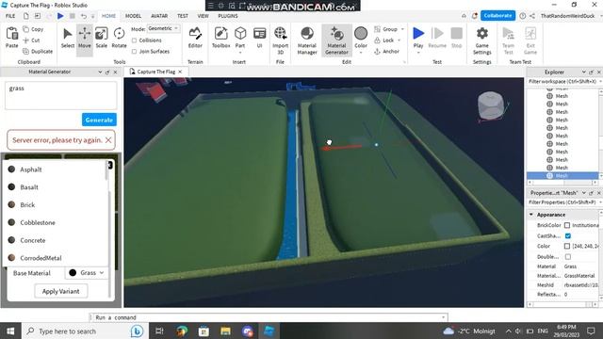This screenshot has width=603, height=339.
Task: Click the Lock tool
Action: pos(384,40)
